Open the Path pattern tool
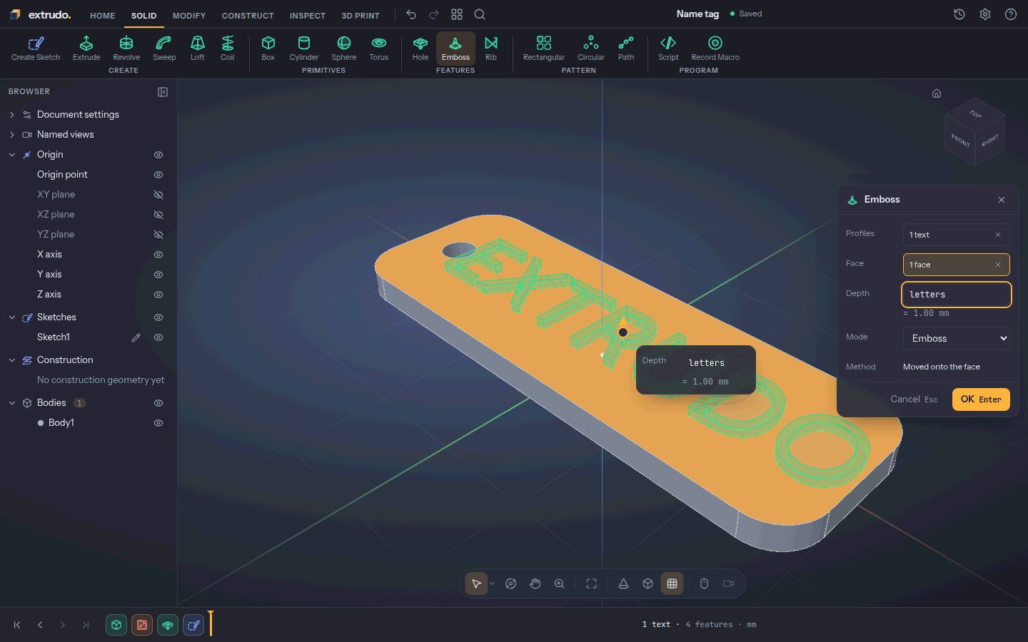The height and width of the screenshot is (642, 1028). point(626,49)
